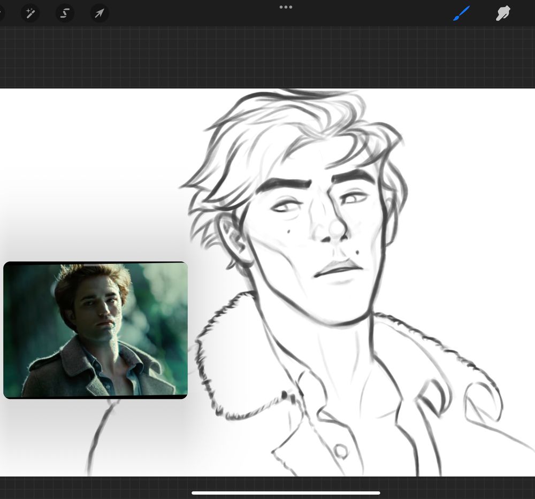535x499 pixels.
Task: Open the Adjustments magic wand menu
Action: point(30,13)
